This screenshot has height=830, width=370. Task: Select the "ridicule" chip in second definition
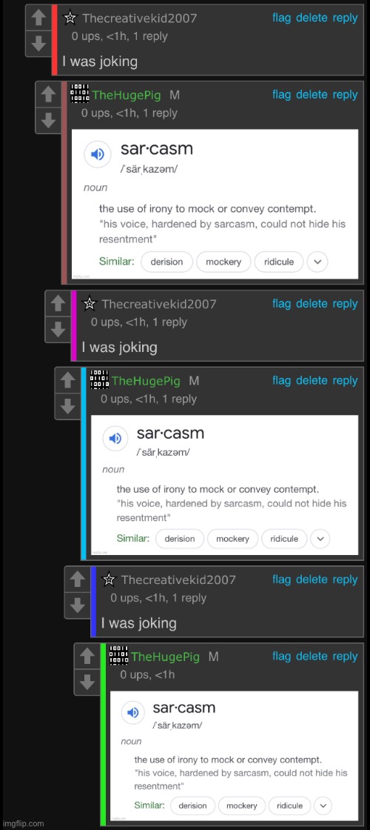tap(284, 539)
